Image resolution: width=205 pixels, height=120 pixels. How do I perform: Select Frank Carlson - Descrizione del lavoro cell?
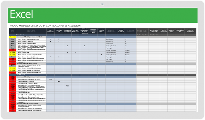(31, 39)
